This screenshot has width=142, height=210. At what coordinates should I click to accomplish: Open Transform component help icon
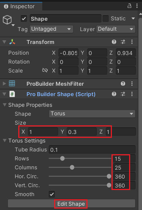[114, 42]
